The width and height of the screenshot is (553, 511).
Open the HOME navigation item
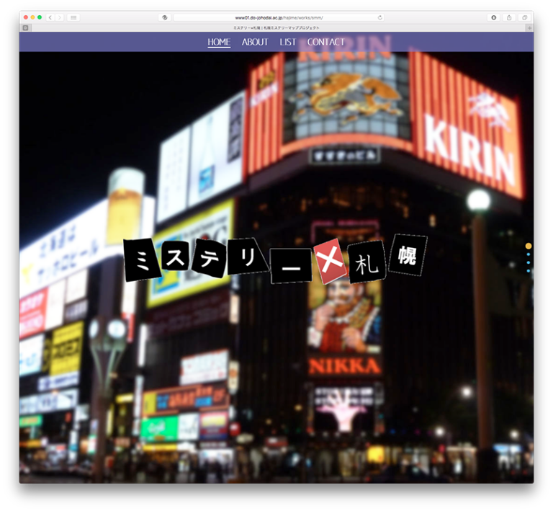click(x=219, y=42)
